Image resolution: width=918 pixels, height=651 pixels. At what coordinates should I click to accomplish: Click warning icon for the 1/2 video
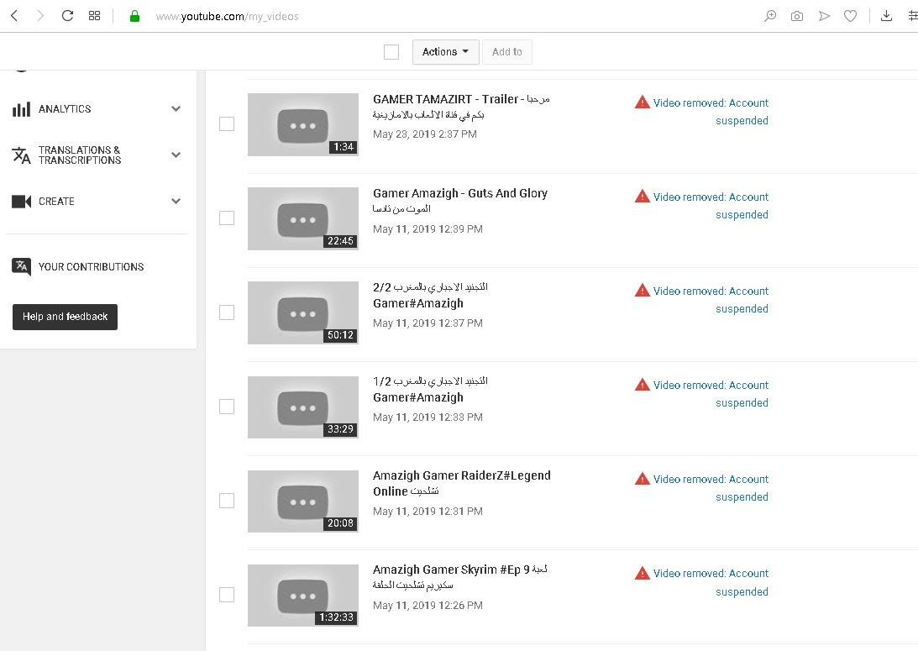[643, 385]
